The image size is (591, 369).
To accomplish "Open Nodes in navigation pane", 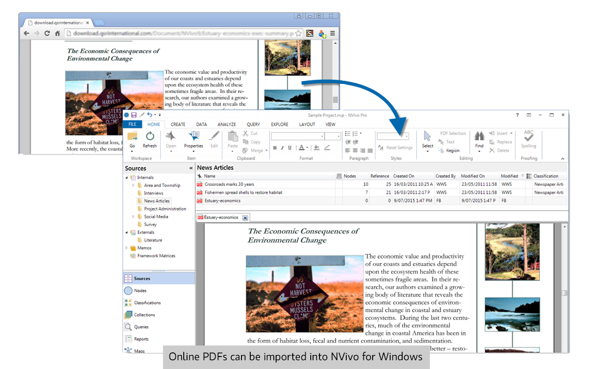I will [140, 291].
